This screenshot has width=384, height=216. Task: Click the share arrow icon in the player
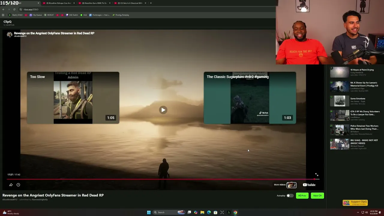(x=11, y=185)
